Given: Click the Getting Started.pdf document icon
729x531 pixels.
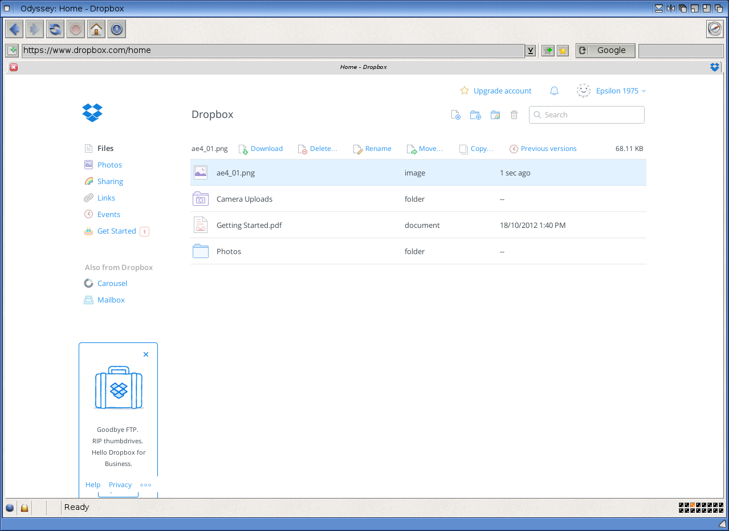Looking at the screenshot, I should coord(200,225).
